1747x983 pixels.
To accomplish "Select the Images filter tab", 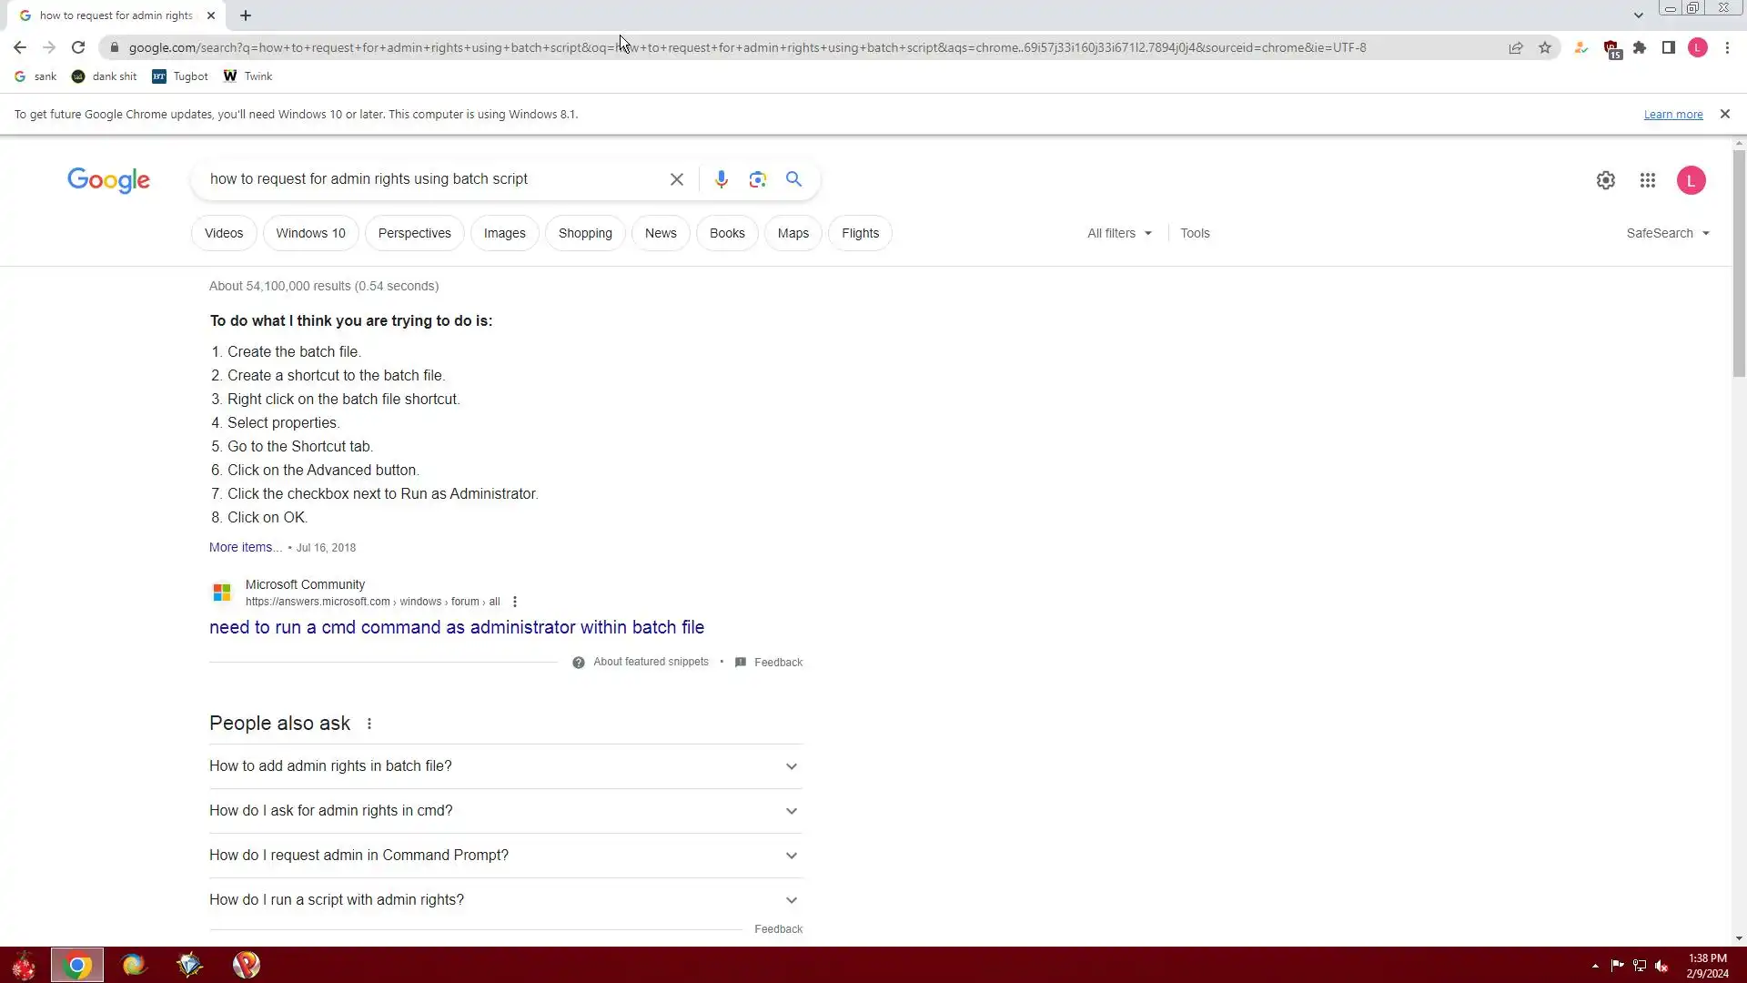I will coord(504,233).
